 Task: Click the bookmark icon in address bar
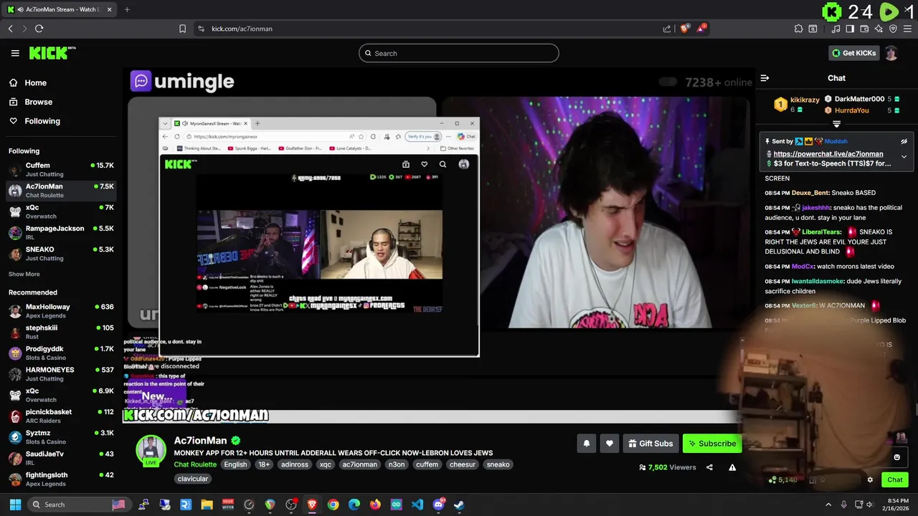182,29
